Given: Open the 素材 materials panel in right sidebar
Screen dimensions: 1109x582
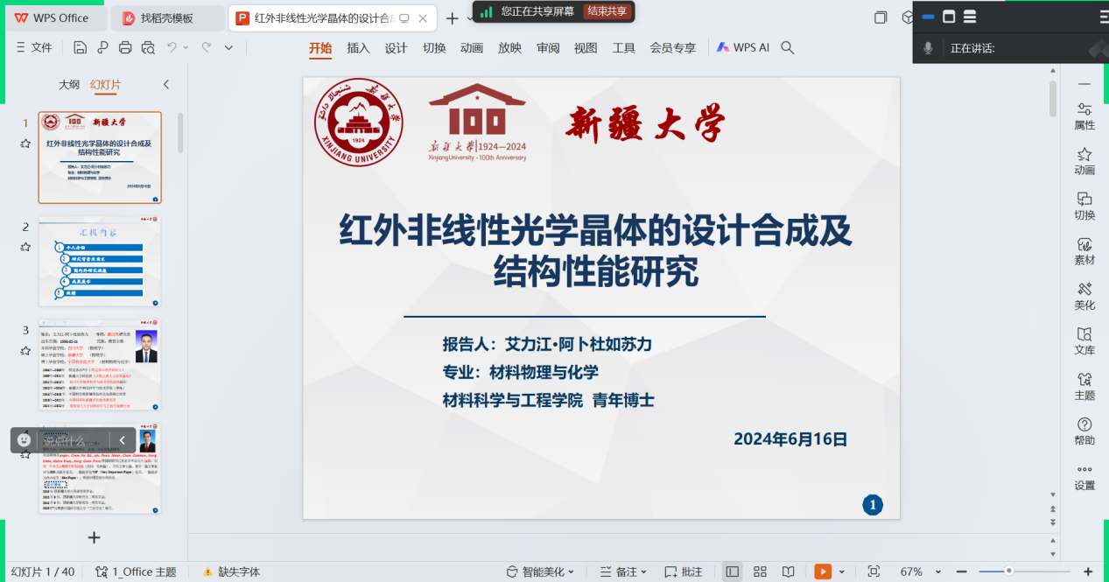Looking at the screenshot, I should point(1084,251).
